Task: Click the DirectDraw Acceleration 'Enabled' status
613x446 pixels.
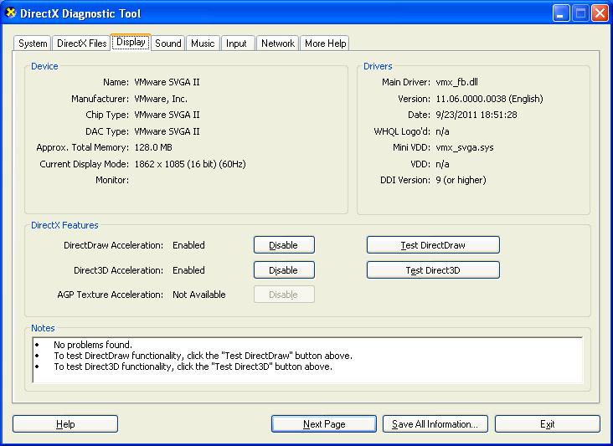Action: [x=188, y=245]
